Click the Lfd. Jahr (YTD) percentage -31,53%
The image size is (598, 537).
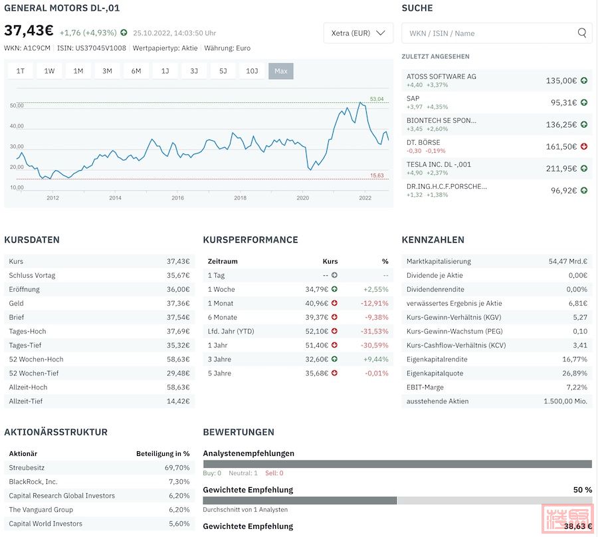tap(375, 332)
